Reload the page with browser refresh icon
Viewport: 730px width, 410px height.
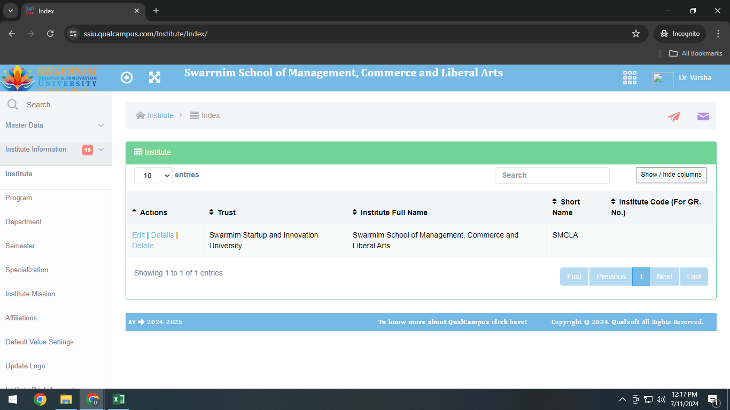point(50,34)
